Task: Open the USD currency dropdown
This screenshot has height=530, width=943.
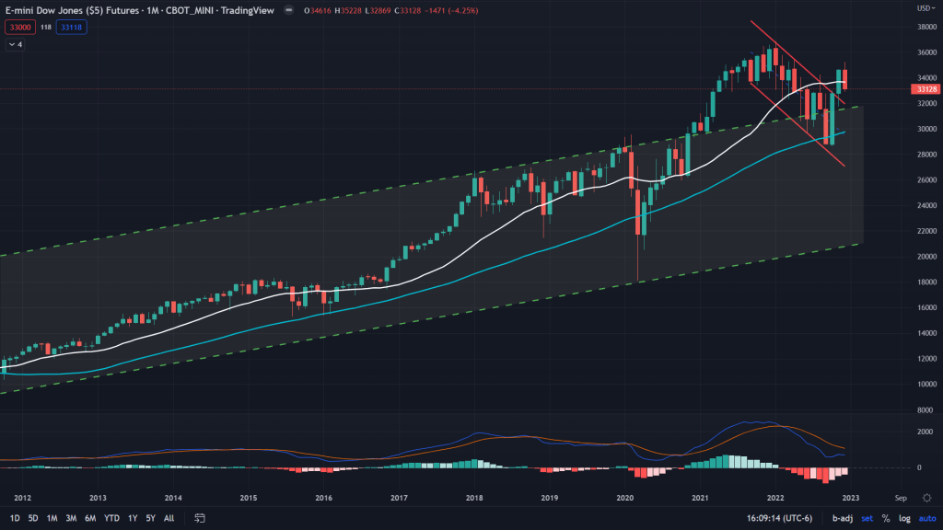Action: (924, 8)
